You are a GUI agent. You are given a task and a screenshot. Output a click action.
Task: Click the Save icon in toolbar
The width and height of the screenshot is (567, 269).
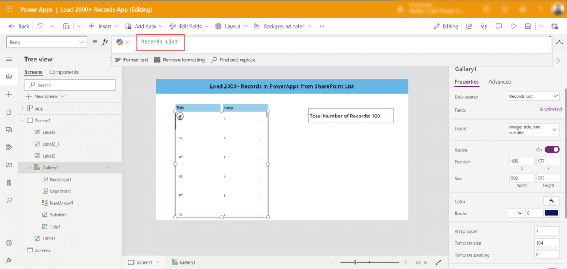click(x=528, y=26)
